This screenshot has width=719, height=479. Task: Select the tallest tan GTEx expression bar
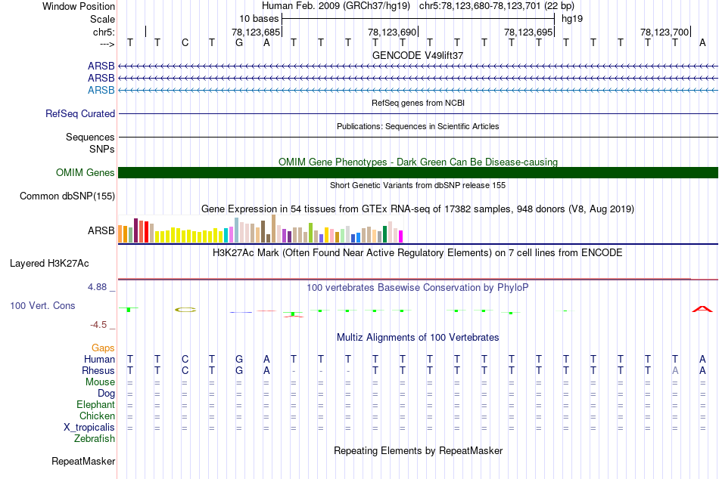tap(273, 228)
